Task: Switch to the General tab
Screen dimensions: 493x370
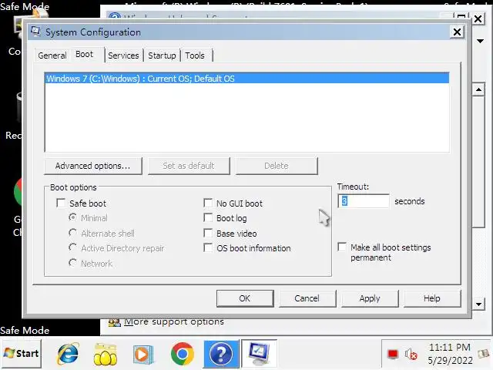Action: (52, 55)
